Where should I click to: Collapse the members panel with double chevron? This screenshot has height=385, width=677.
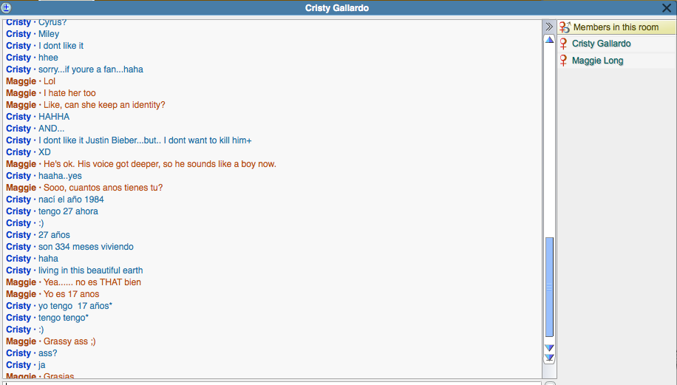coord(549,27)
